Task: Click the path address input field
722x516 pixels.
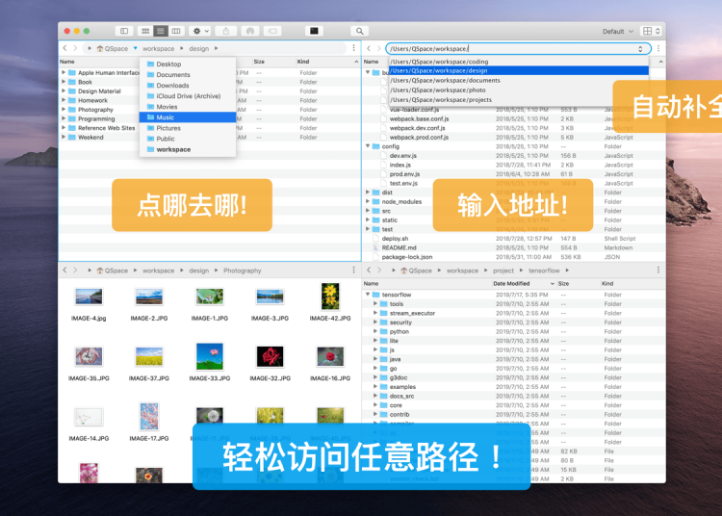Action: pos(510,48)
